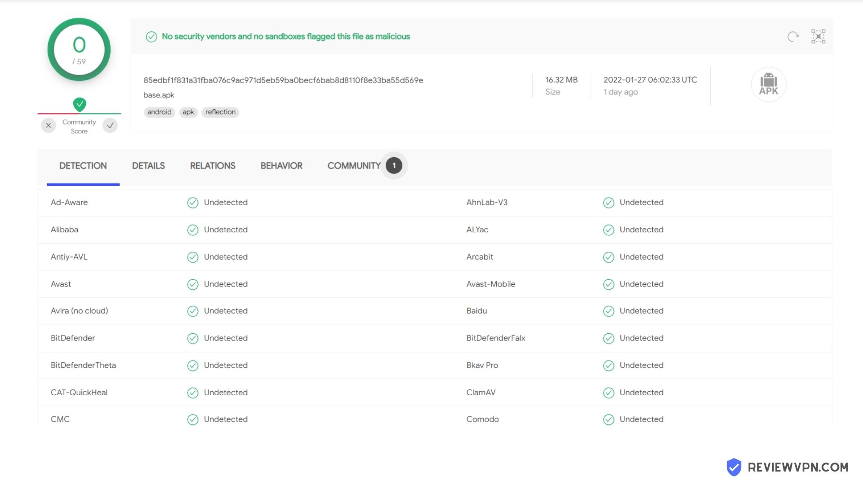The image size is (863, 485).
Task: Click Avast-Mobile undetected check icon
Action: (609, 284)
